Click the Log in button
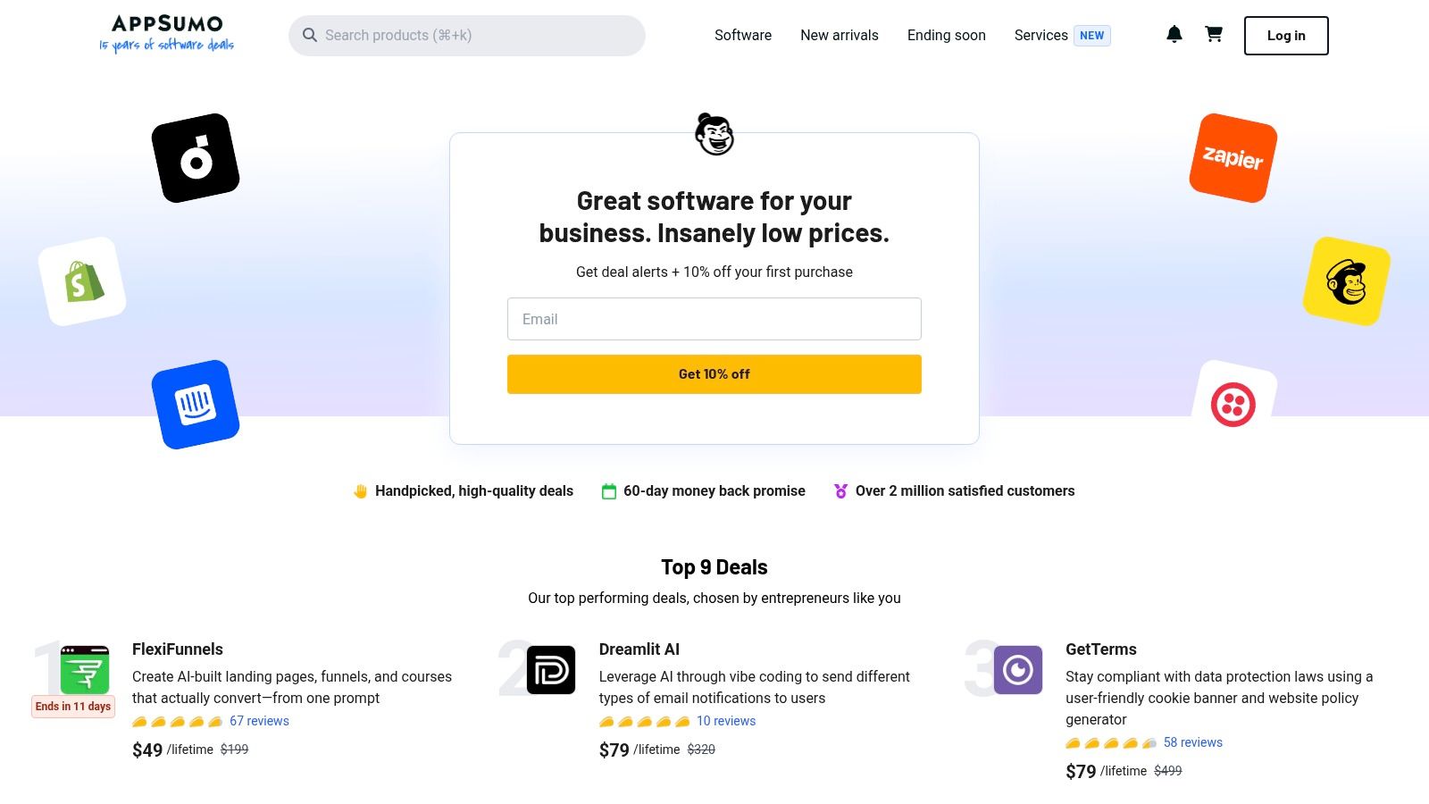The height and width of the screenshot is (804, 1429). [x=1285, y=35]
